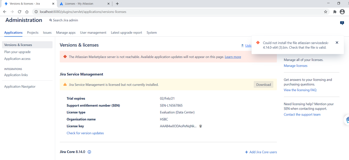349x160 pixels.
Task: Click the Download button
Action: click(x=263, y=85)
